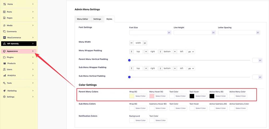Click left-arrow icon in Menu Wrapper Padding
Image resolution: width=269 pixels, height=129 pixels.
click(x=175, y=51)
